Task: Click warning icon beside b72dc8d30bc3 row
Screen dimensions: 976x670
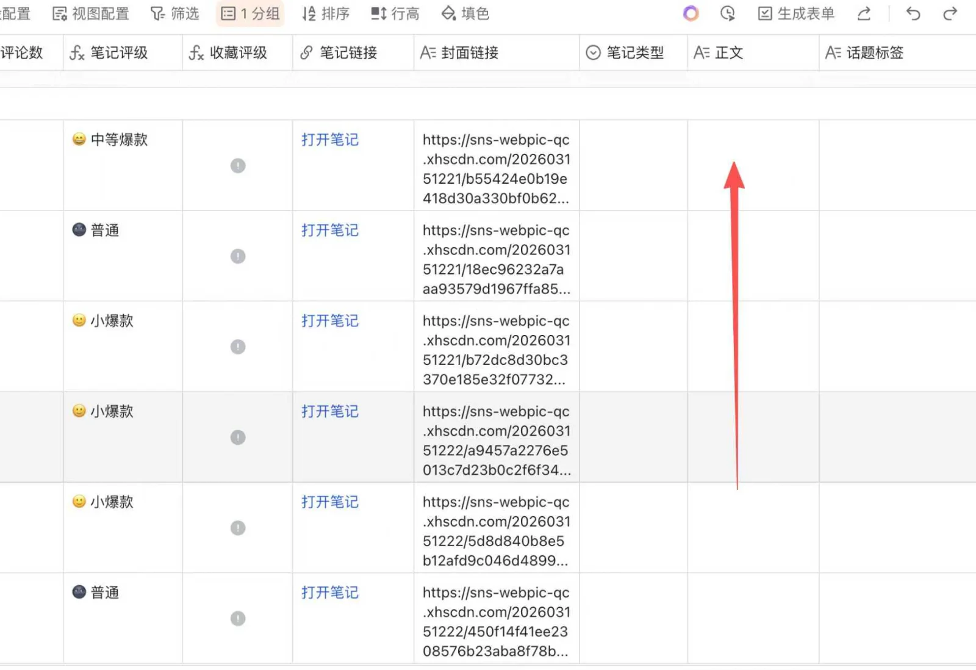Action: [238, 347]
